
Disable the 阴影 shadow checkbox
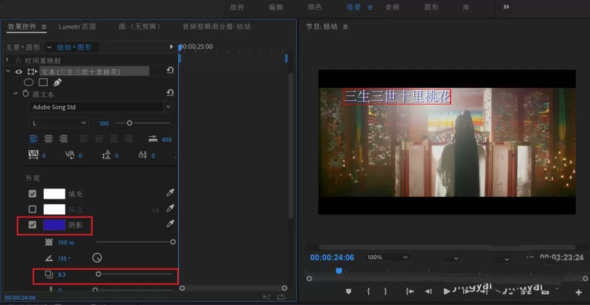(x=32, y=224)
